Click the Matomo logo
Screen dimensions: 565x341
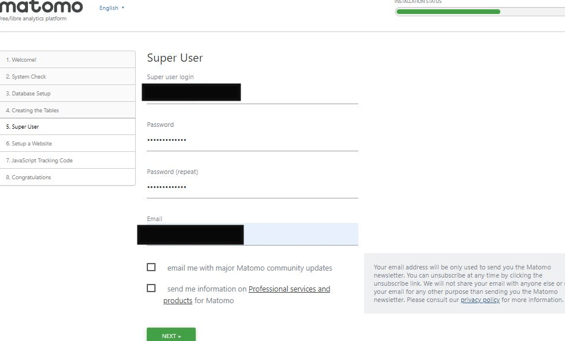(x=41, y=7)
